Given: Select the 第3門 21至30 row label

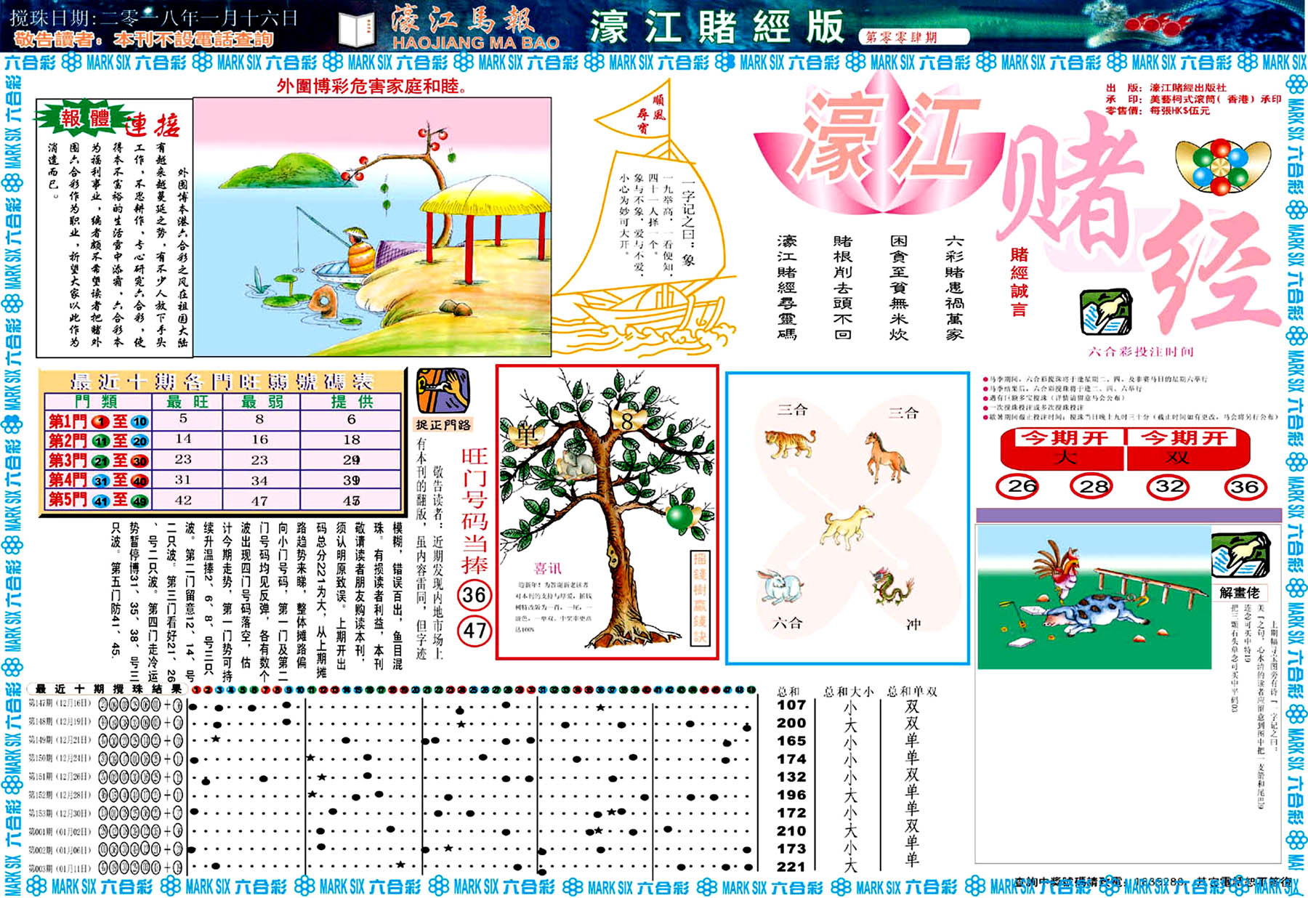Looking at the screenshot, I should point(97,461).
